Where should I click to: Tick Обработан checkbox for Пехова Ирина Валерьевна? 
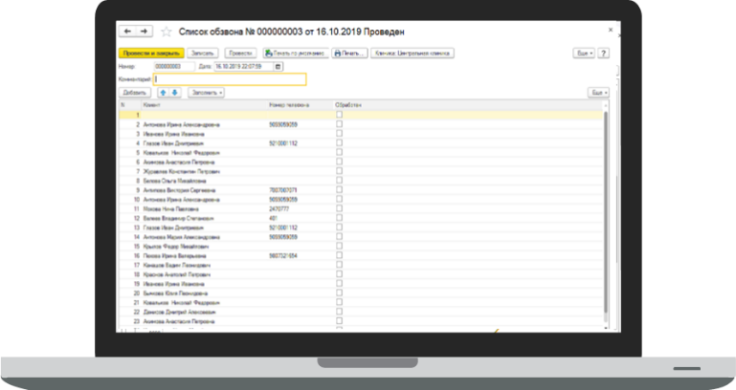[x=339, y=256]
